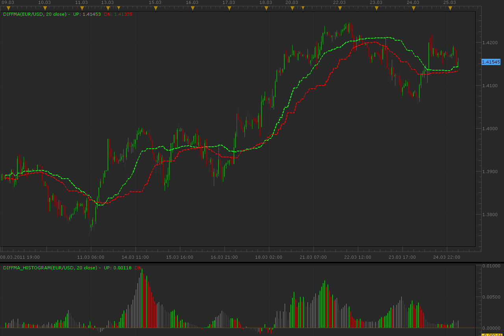Click the 11.03 06:00 time axis label

[91, 257]
